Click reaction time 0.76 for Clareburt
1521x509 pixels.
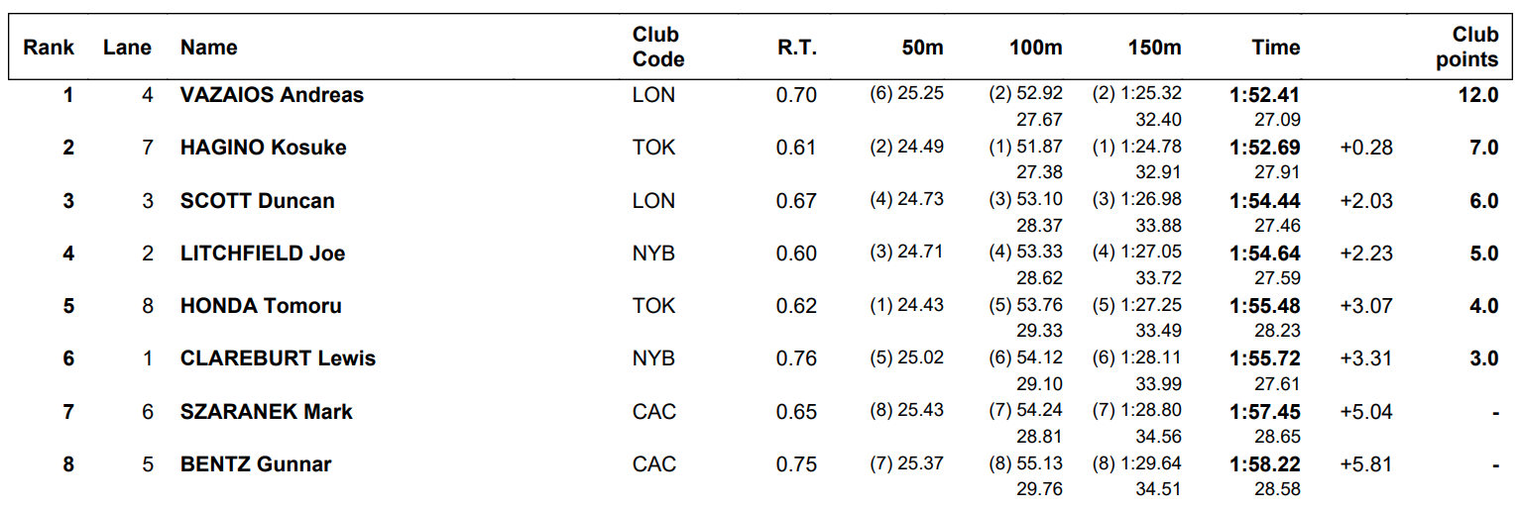[x=796, y=358]
